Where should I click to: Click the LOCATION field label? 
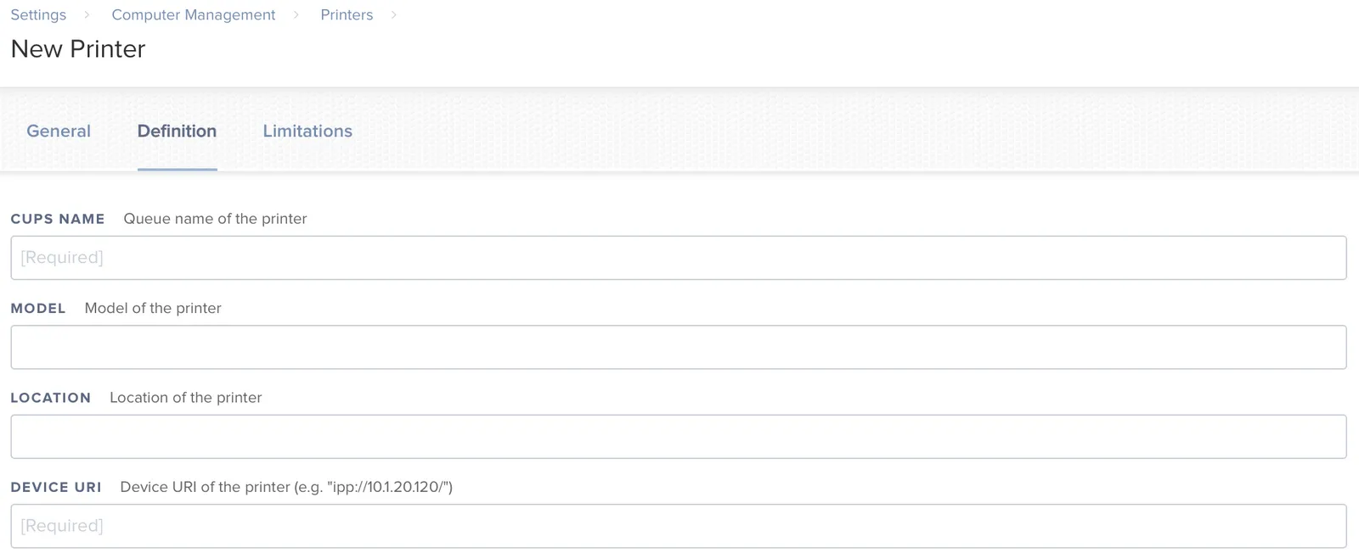pos(51,397)
